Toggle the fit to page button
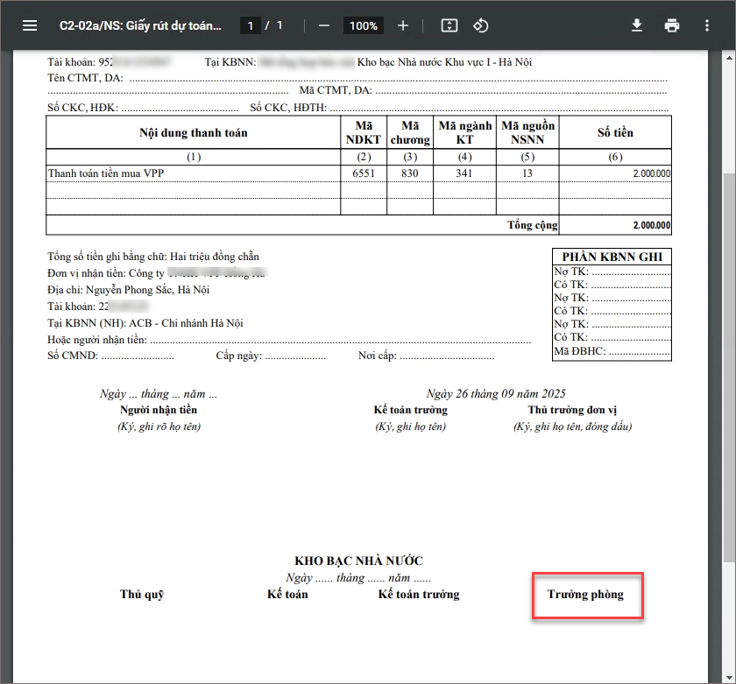The width and height of the screenshot is (736, 684). (x=449, y=25)
